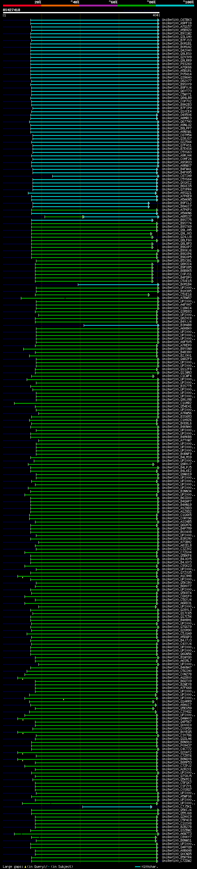Pick hit UniRef100_P93260
The image size is (197, 869).
pyautogui.click(x=177, y=64)
